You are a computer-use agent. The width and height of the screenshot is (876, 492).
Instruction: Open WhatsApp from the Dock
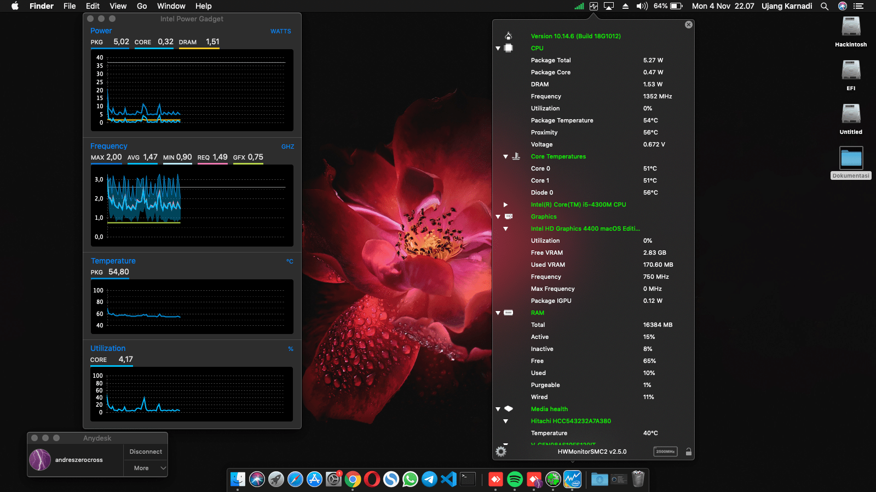tap(410, 479)
